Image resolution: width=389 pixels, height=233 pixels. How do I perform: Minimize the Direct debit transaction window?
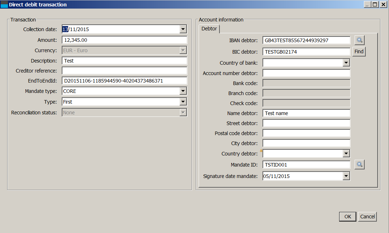[367, 4]
